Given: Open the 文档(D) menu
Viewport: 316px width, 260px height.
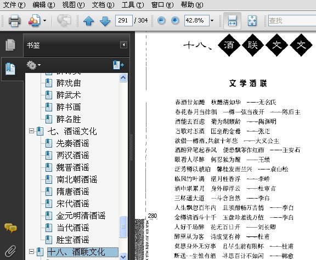Looking at the screenshot, I should tap(103, 4).
